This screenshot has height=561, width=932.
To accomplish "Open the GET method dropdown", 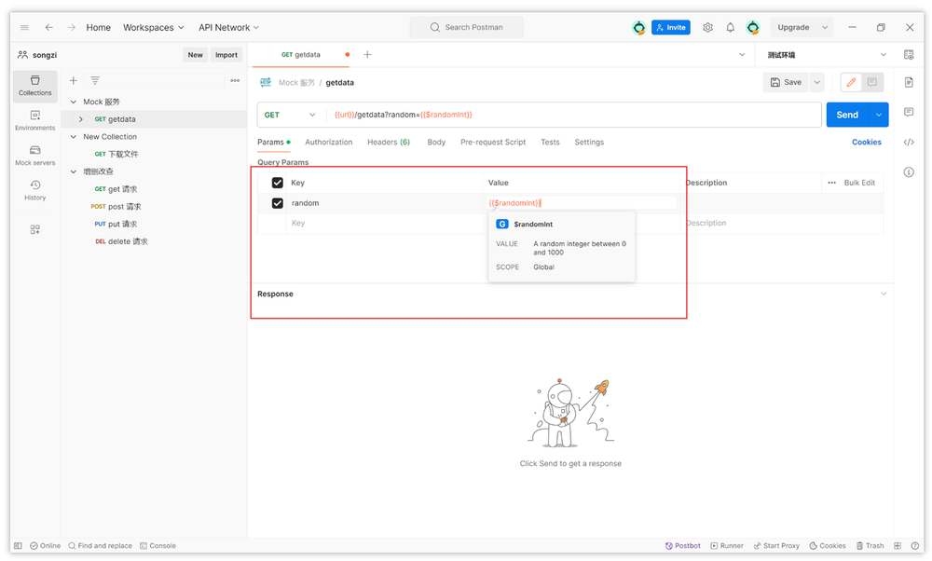I will click(290, 115).
